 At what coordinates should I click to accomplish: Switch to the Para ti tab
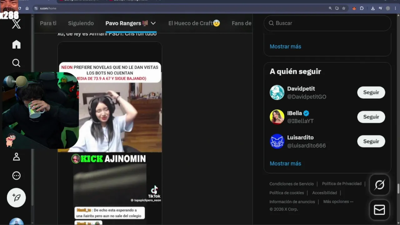[48, 23]
